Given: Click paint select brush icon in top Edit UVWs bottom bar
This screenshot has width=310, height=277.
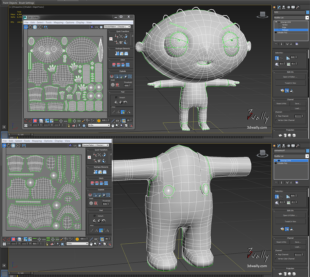Looking at the screenshot, I should (x=84, y=120).
